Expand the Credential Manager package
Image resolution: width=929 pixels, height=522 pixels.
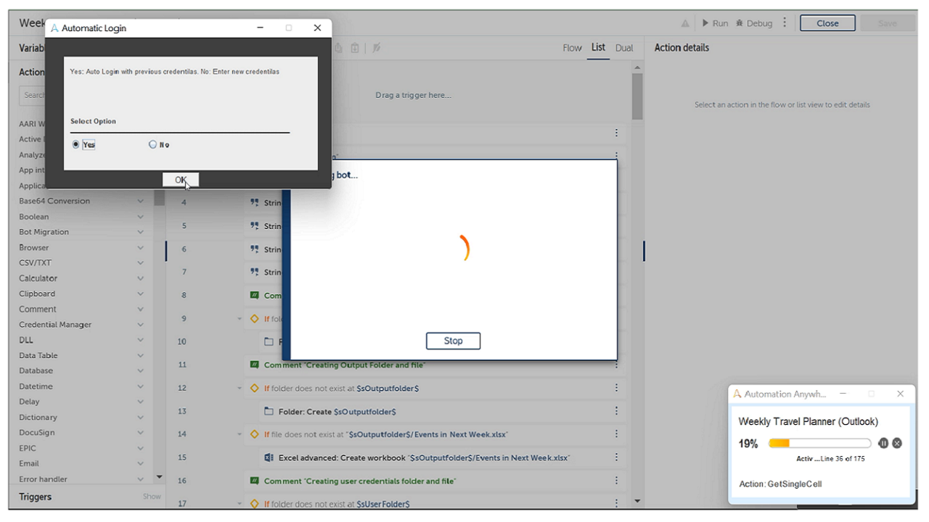[141, 325]
